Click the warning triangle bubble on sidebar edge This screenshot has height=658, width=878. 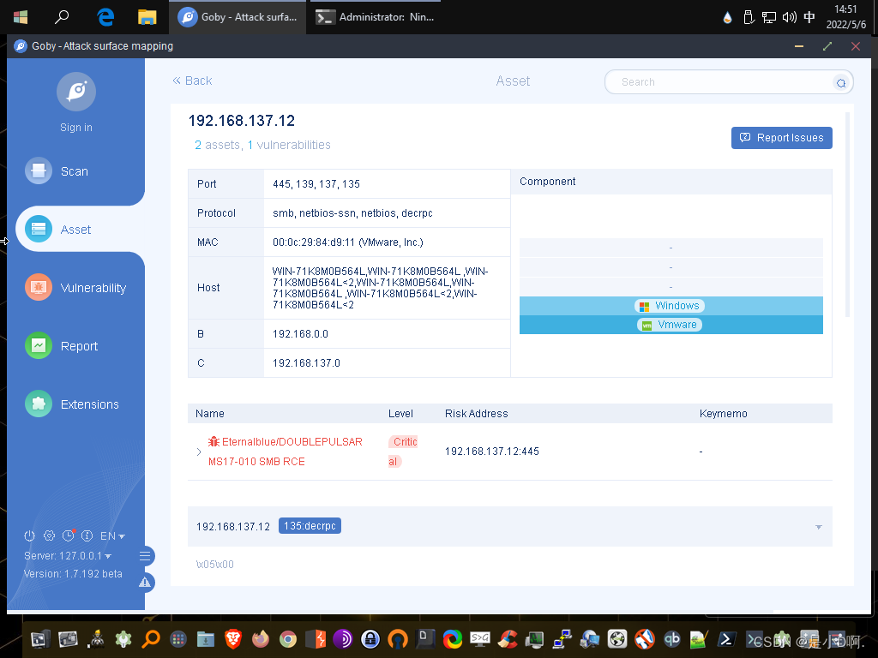tap(145, 583)
